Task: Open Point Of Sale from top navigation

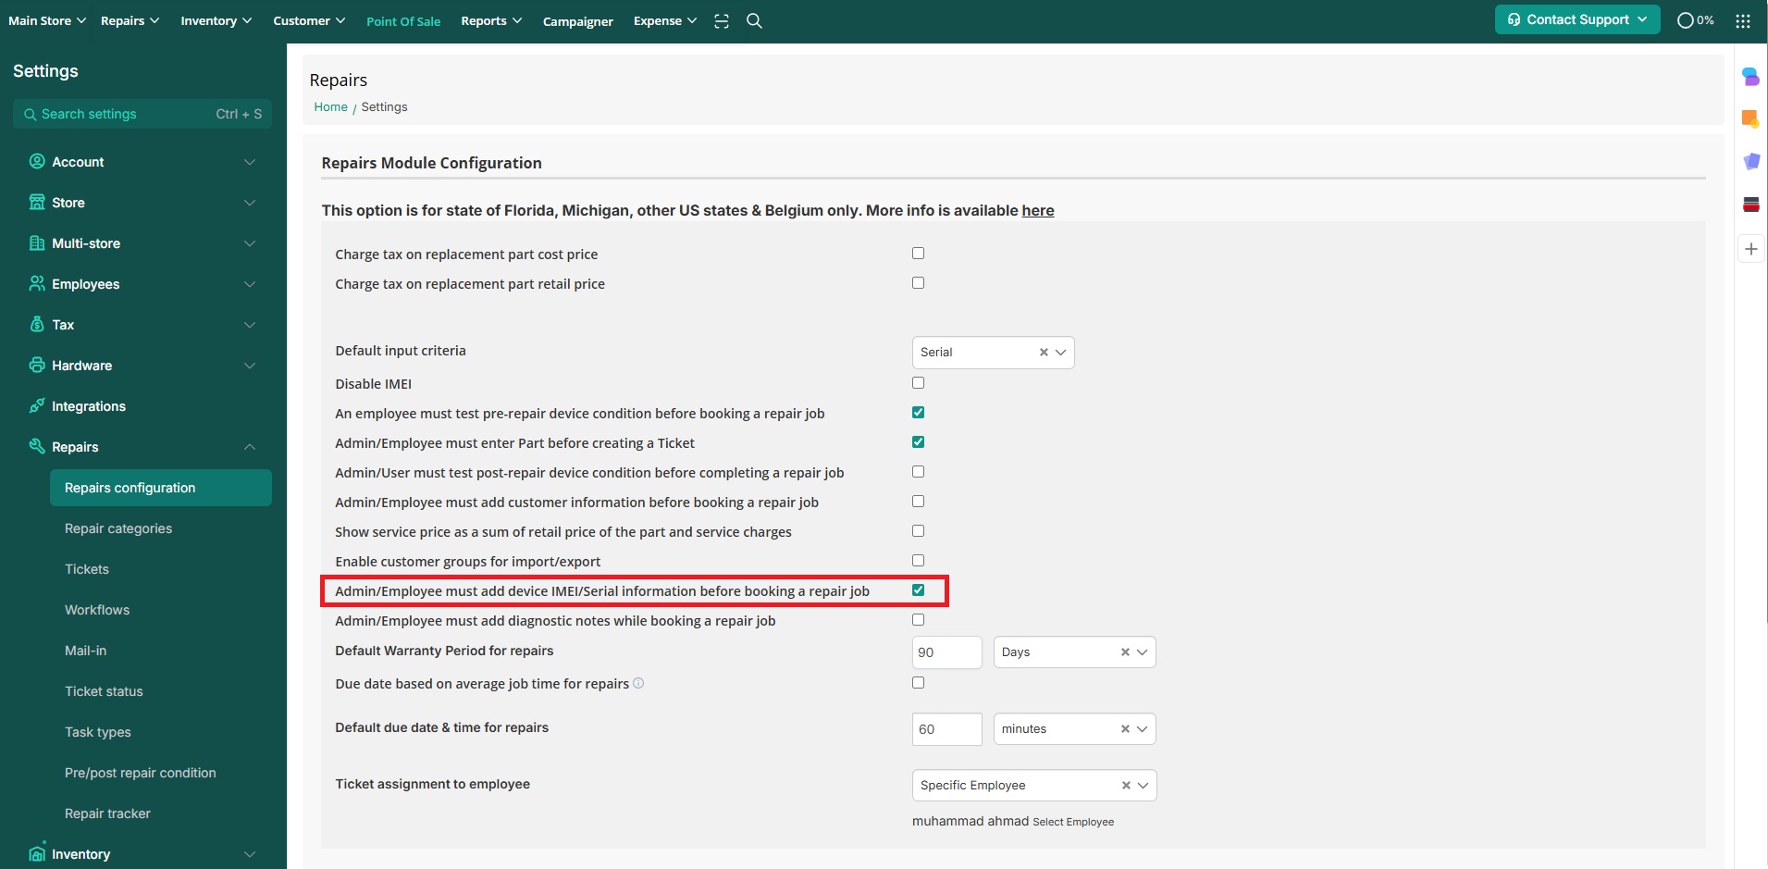Action: [x=403, y=21]
